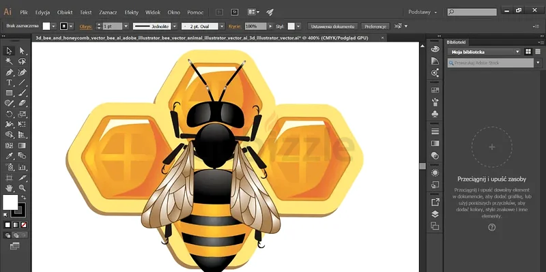The image size is (546, 272).
Task: Expand the opacity 100% slider arrow
Action: [270, 26]
